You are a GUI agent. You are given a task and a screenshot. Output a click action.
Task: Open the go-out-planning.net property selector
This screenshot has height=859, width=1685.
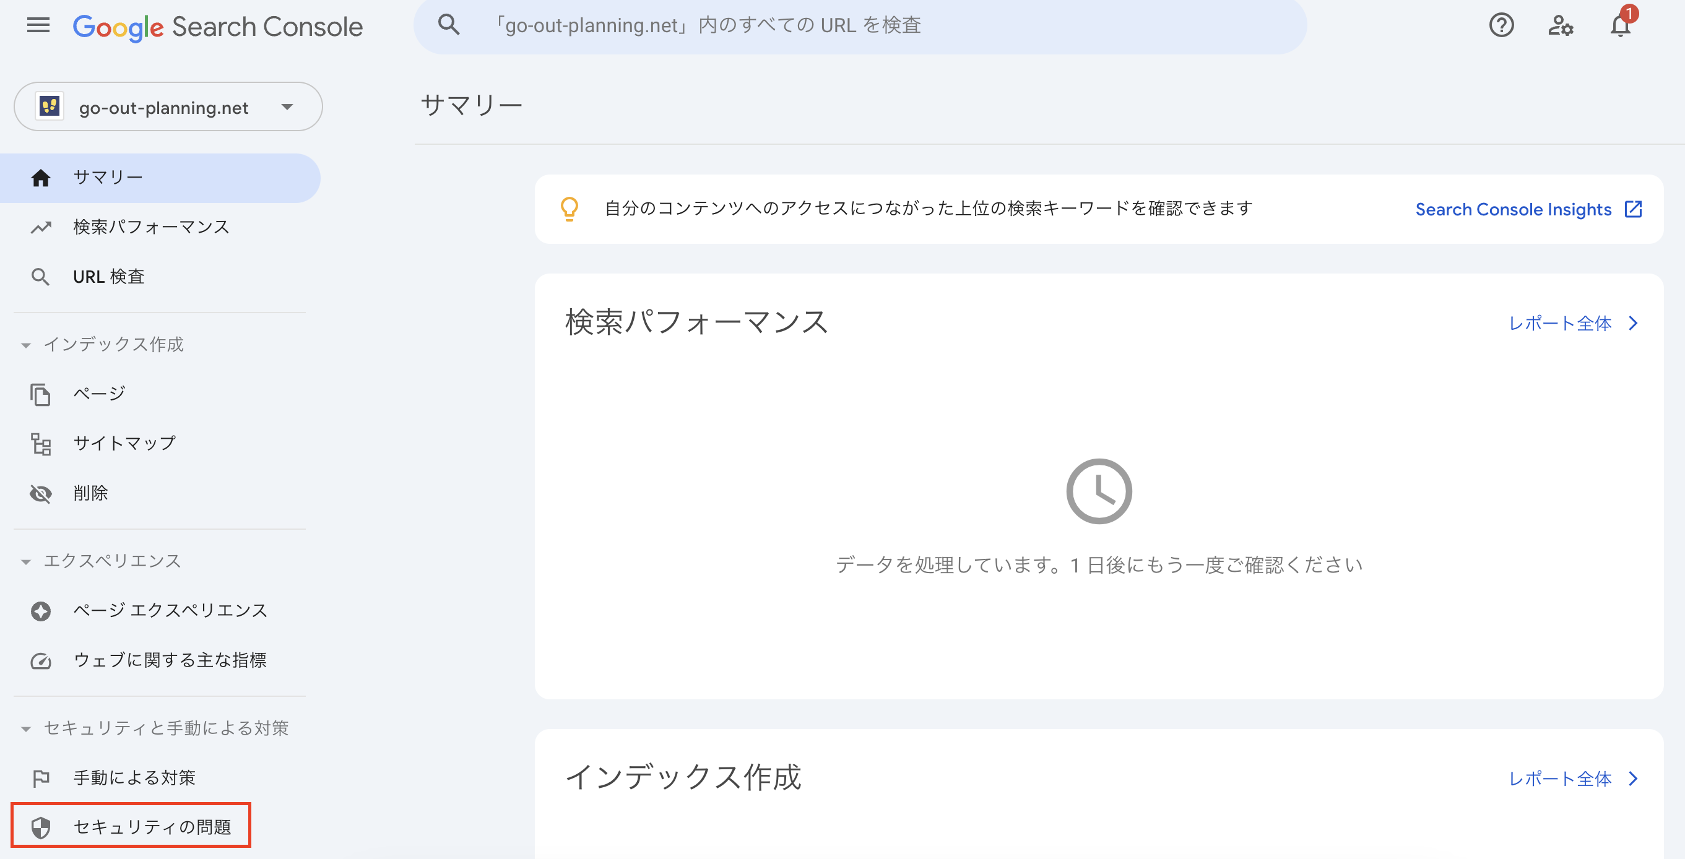click(x=168, y=106)
